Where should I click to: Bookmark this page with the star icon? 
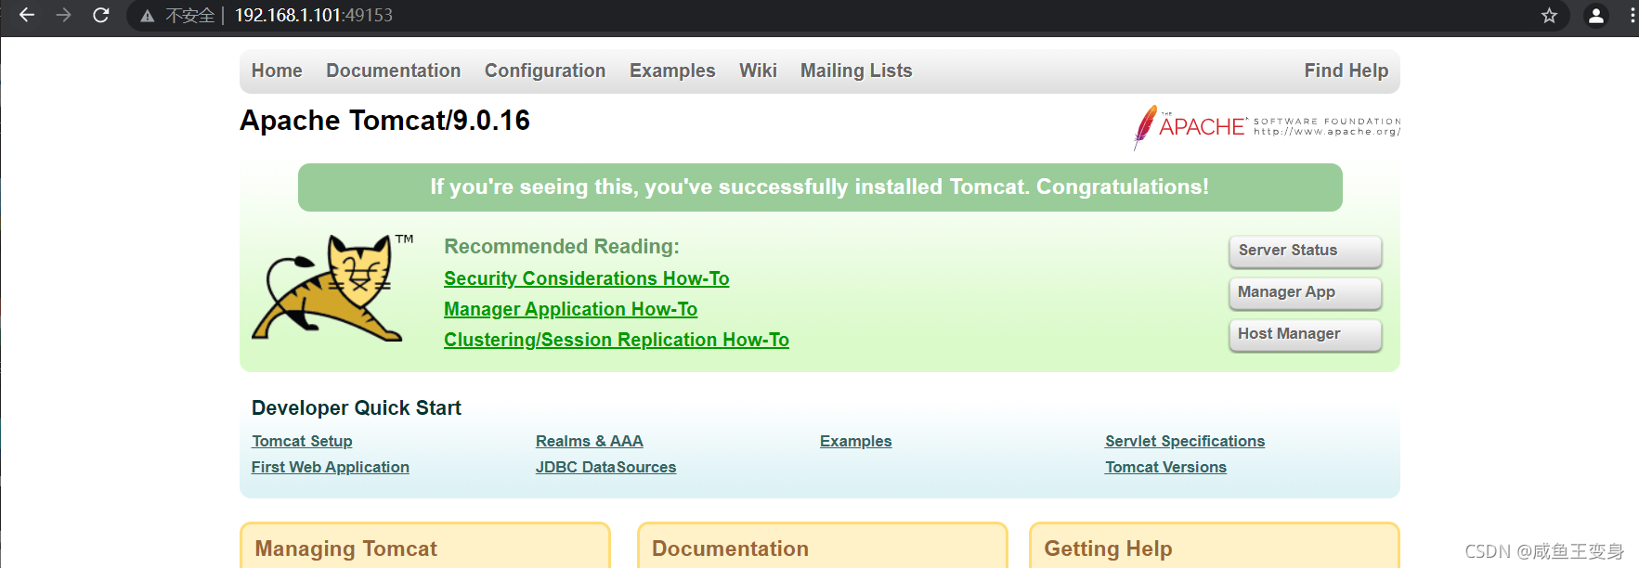(1549, 15)
